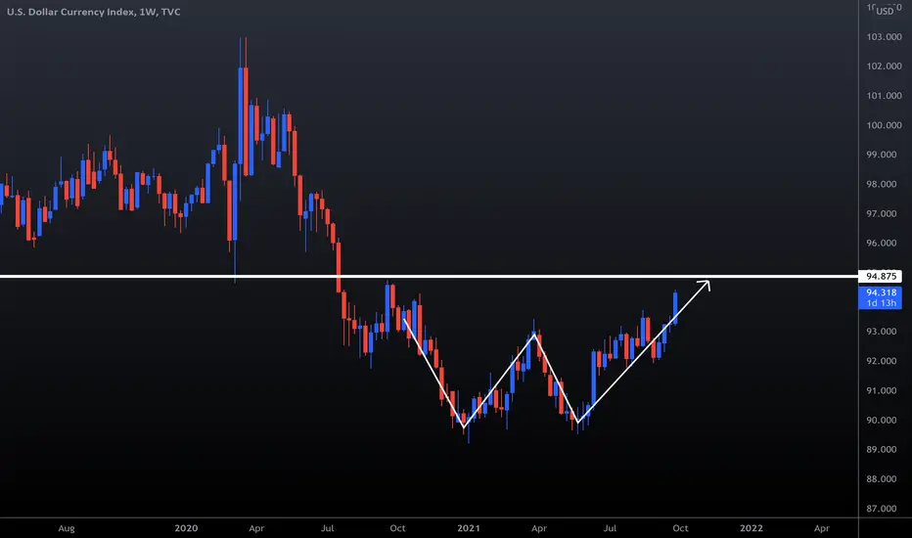Image resolution: width=912 pixels, height=538 pixels.
Task: Click the 91.000 price axis label
Action: pos(881,391)
